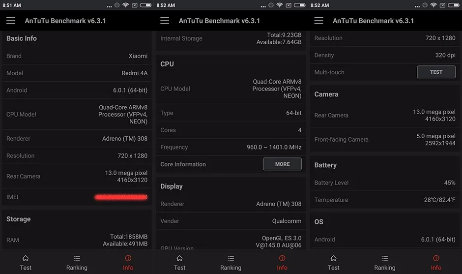
Task: Tap Wi-Fi icon in left status bar
Action: click(x=126, y=5)
